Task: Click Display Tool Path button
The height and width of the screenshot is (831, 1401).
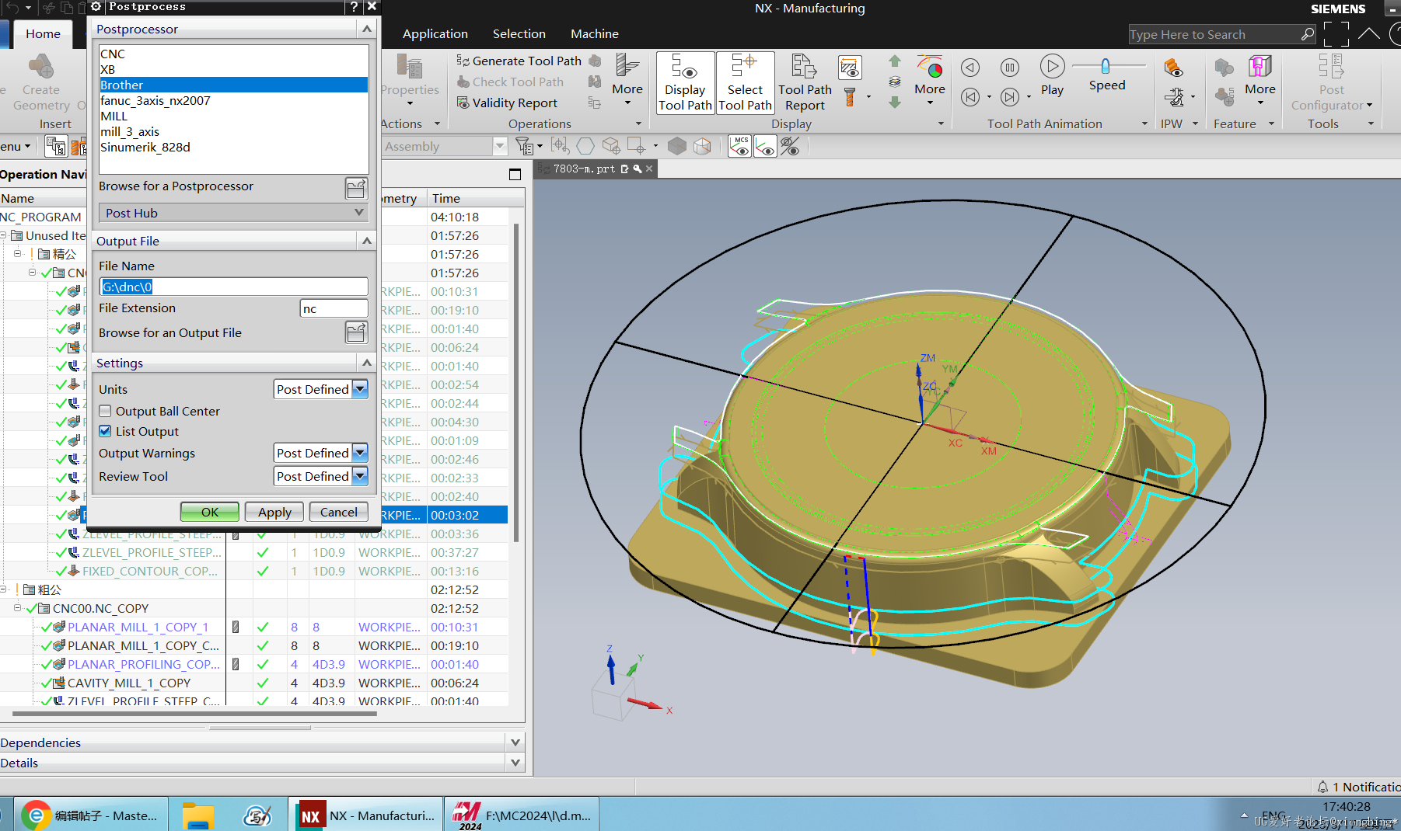Action: (685, 83)
